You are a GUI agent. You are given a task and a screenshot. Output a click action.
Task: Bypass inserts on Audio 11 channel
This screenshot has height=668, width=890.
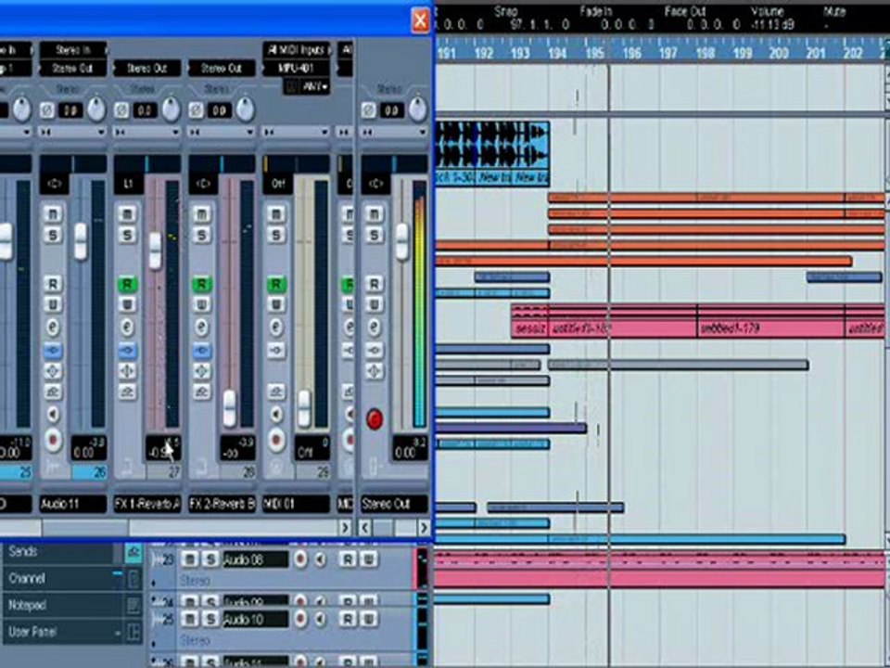click(x=53, y=350)
